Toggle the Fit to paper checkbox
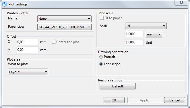 [x=102, y=18]
